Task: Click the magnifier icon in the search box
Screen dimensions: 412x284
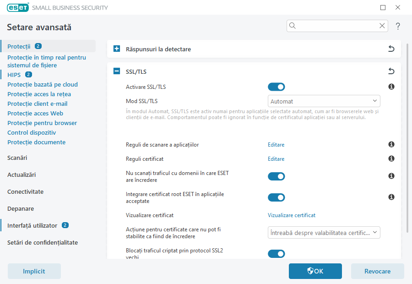Action: pyautogui.click(x=293, y=26)
